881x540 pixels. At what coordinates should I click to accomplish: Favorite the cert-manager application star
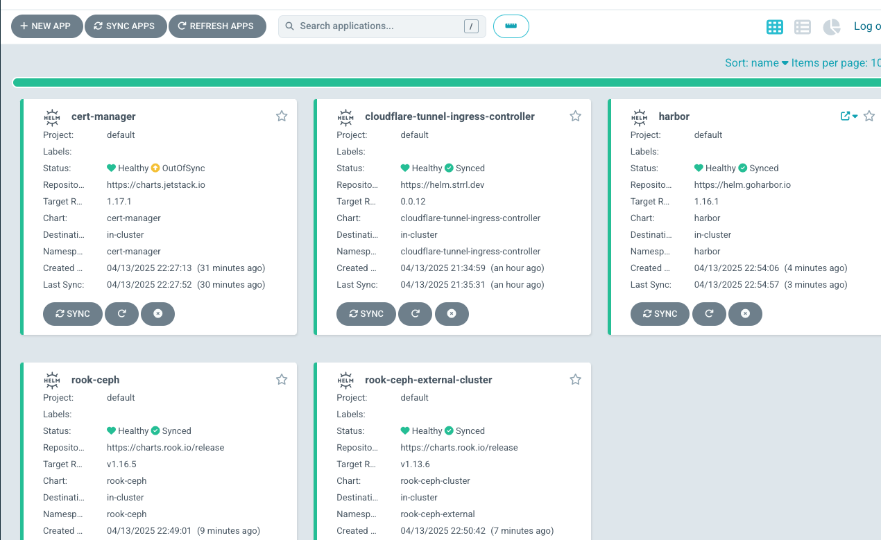[x=282, y=116]
